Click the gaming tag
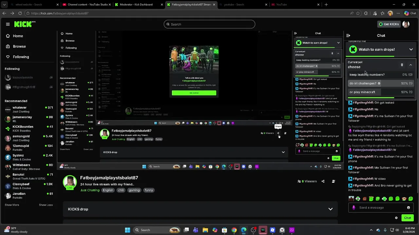Screen dimensions: 419x235 pos(134,190)
